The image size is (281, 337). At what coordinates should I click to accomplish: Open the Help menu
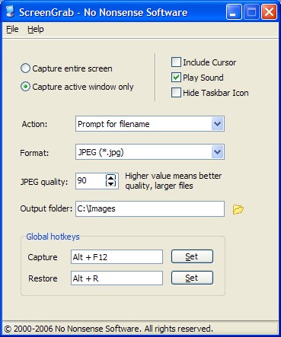click(36, 29)
